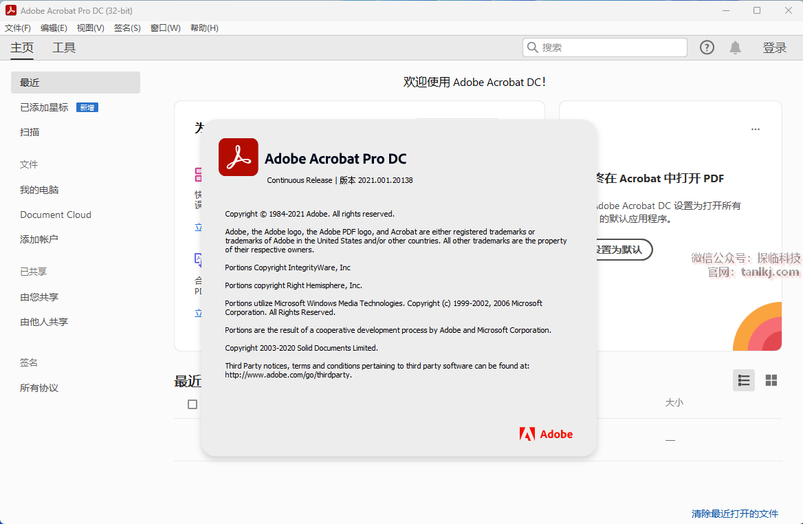The width and height of the screenshot is (803, 524).
Task: Click 清除最近打开的文件 link
Action: (x=735, y=513)
